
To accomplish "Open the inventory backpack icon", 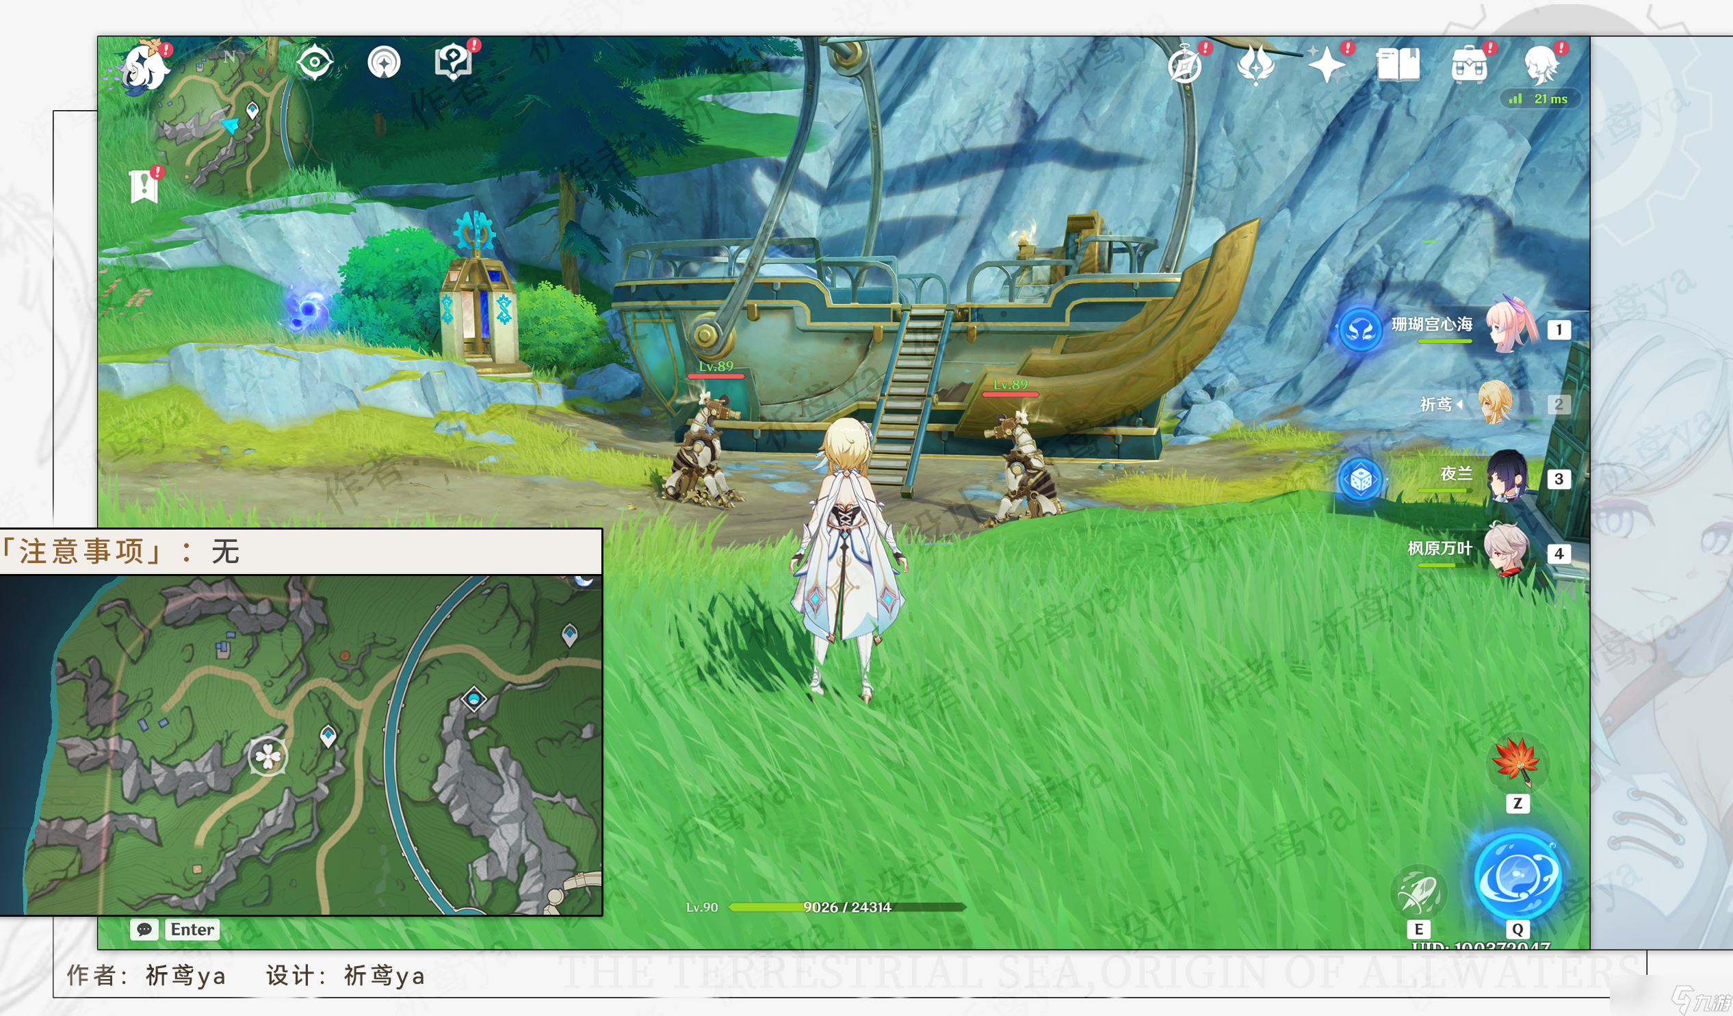I will pos(1470,66).
